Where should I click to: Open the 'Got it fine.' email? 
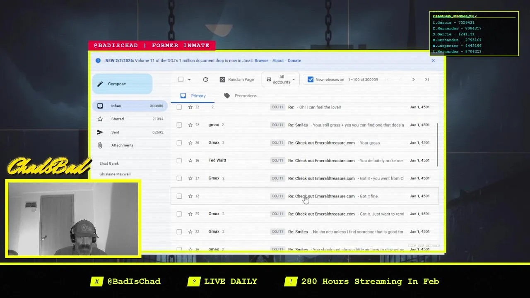[304, 196]
